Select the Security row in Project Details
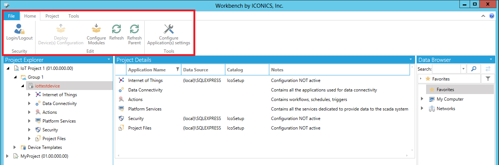Screen dimensions: 499x165 (x=136, y=119)
